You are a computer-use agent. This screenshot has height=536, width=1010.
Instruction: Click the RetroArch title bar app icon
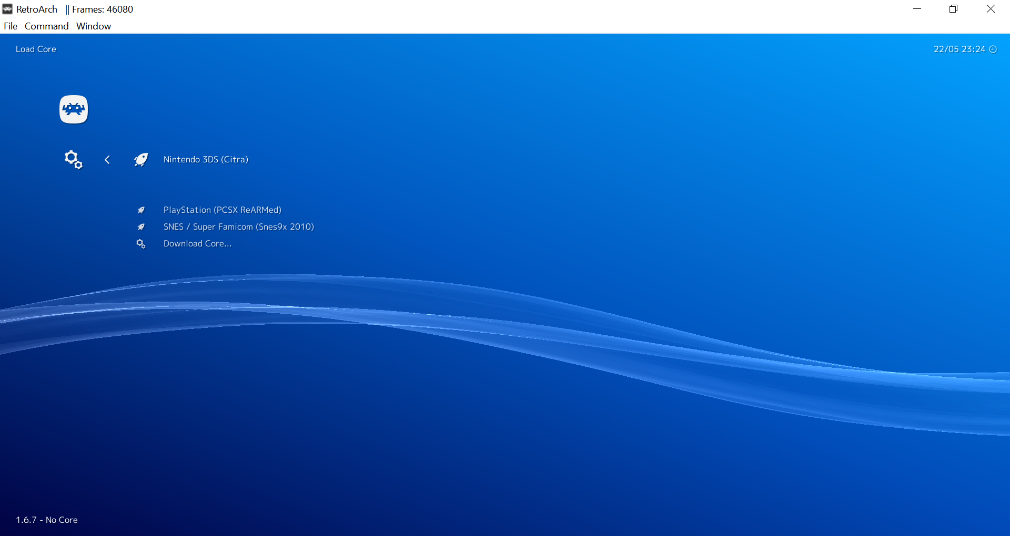click(7, 9)
